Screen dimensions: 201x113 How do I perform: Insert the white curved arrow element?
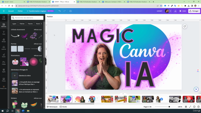pyautogui.click(x=15, y=36)
